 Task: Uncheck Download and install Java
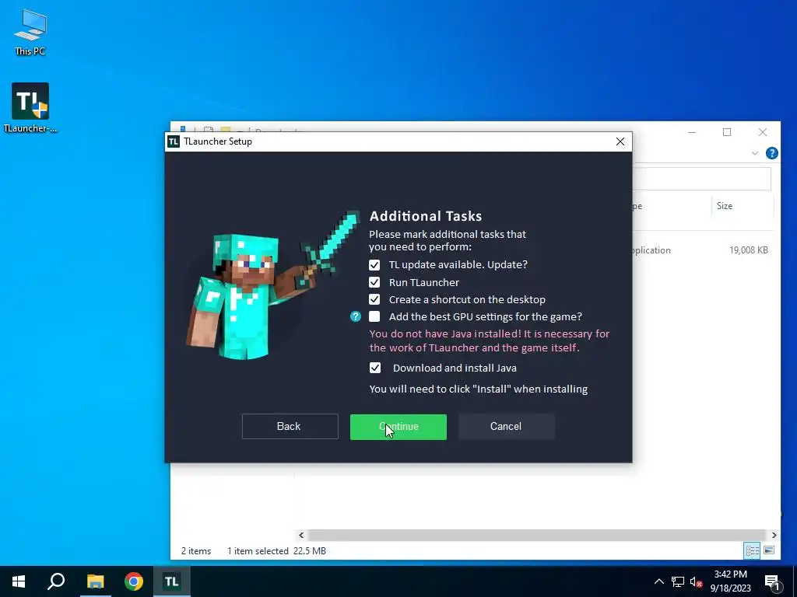pos(375,368)
